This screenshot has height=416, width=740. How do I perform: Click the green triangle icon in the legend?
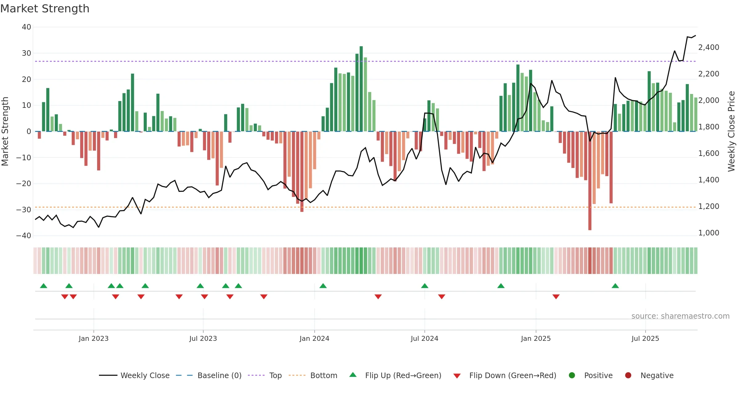tap(353, 375)
